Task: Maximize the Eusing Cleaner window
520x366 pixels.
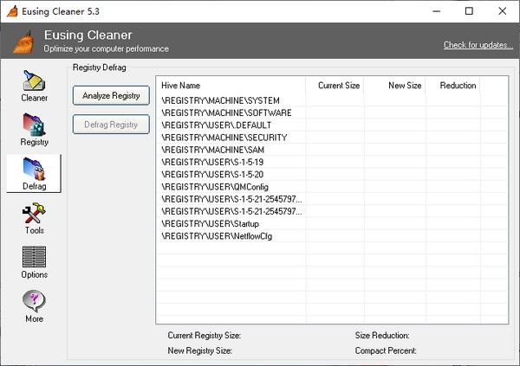Action: click(x=469, y=11)
